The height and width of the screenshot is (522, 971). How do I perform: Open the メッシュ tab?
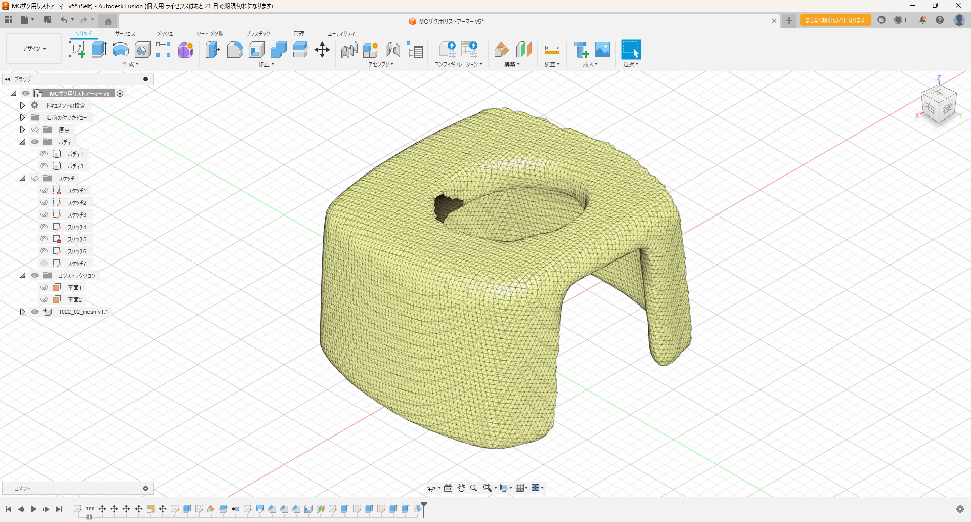click(165, 34)
